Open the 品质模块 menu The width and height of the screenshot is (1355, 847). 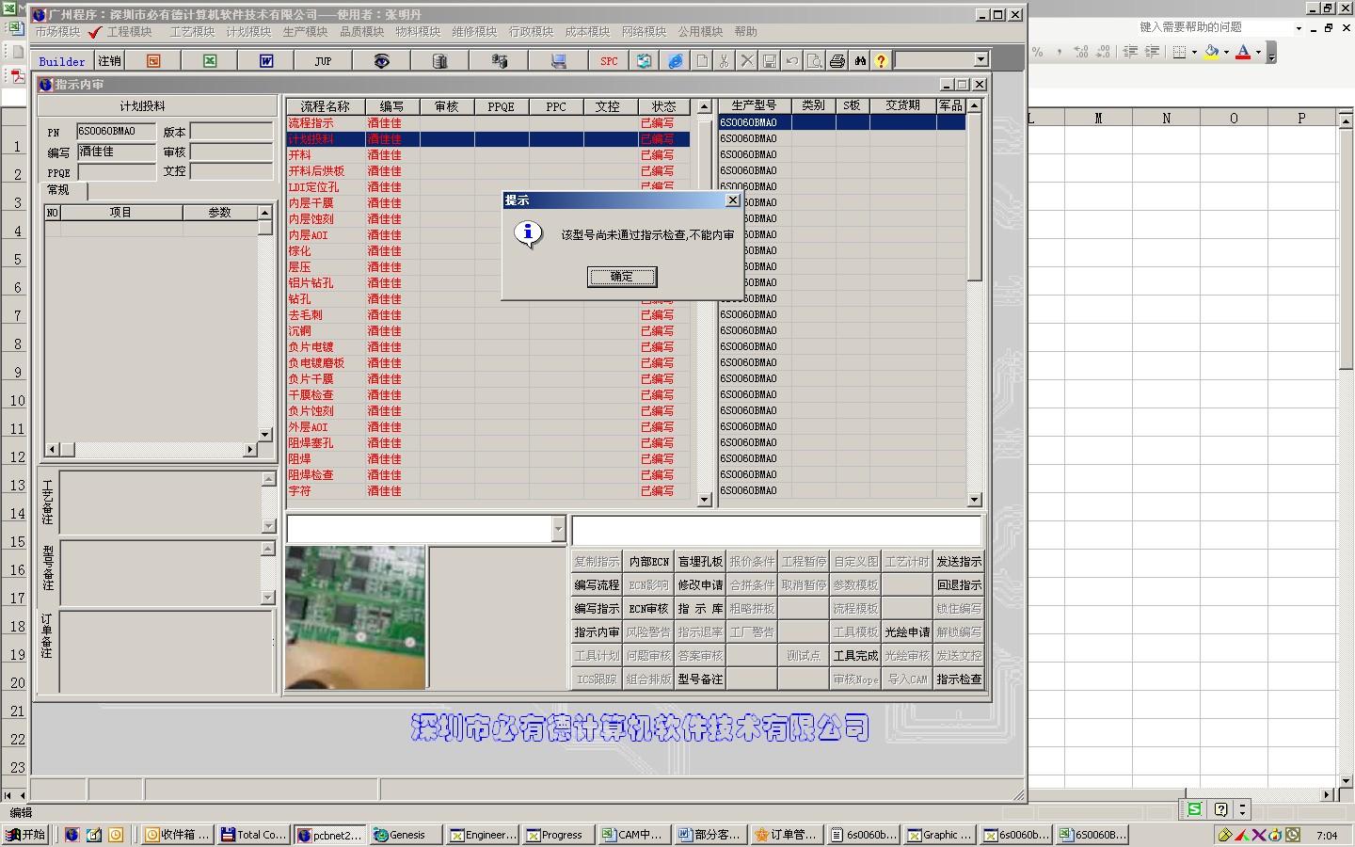[361, 32]
